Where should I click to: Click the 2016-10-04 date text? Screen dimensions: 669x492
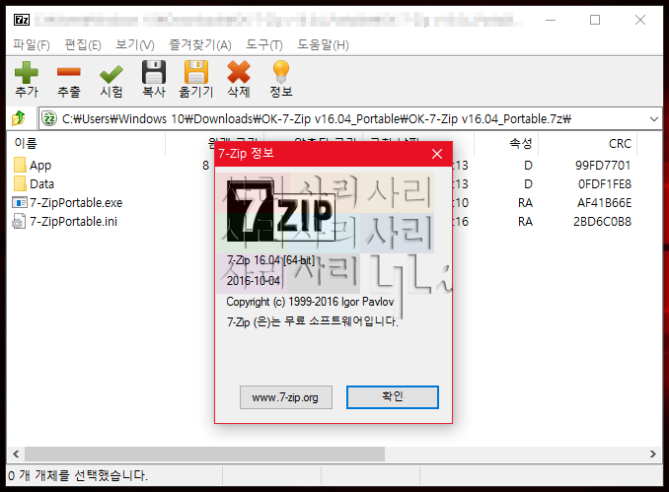[254, 281]
